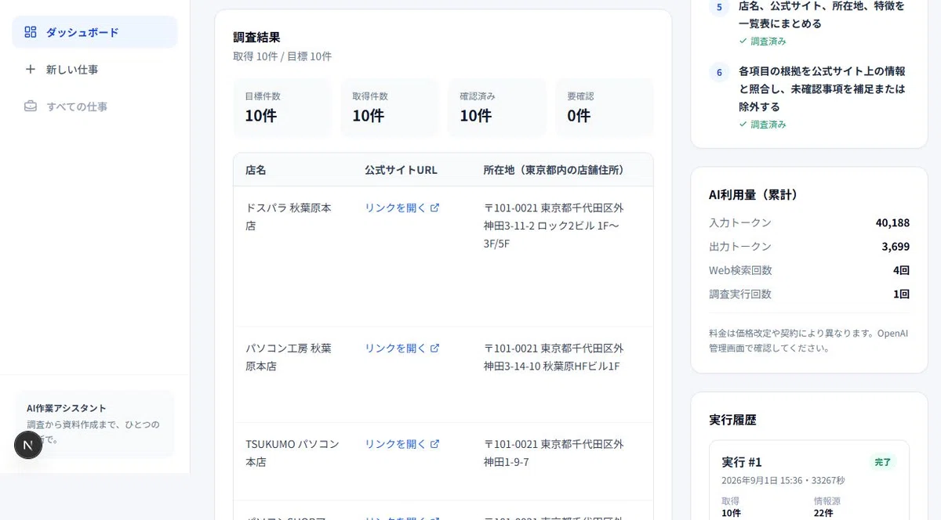Select step 5 description about 一覧表にまとめる
This screenshot has width=941, height=520.
(822, 15)
